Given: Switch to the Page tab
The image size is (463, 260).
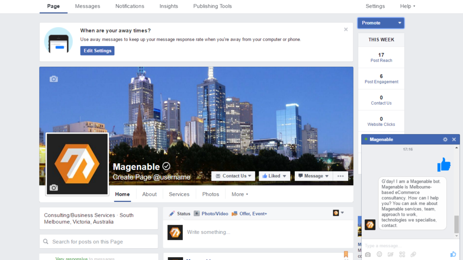Looking at the screenshot, I should tap(53, 6).
